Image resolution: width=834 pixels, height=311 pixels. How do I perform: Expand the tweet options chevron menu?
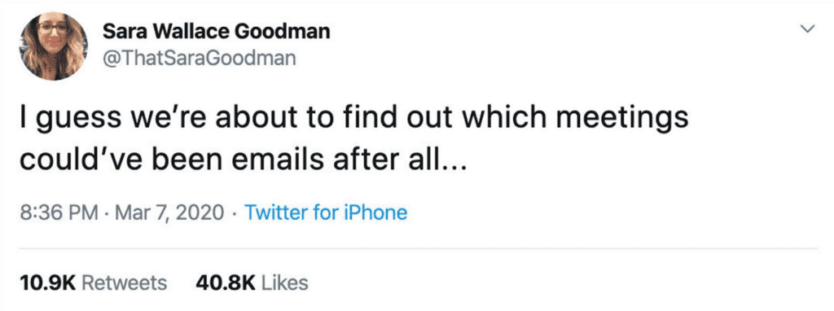tap(807, 30)
